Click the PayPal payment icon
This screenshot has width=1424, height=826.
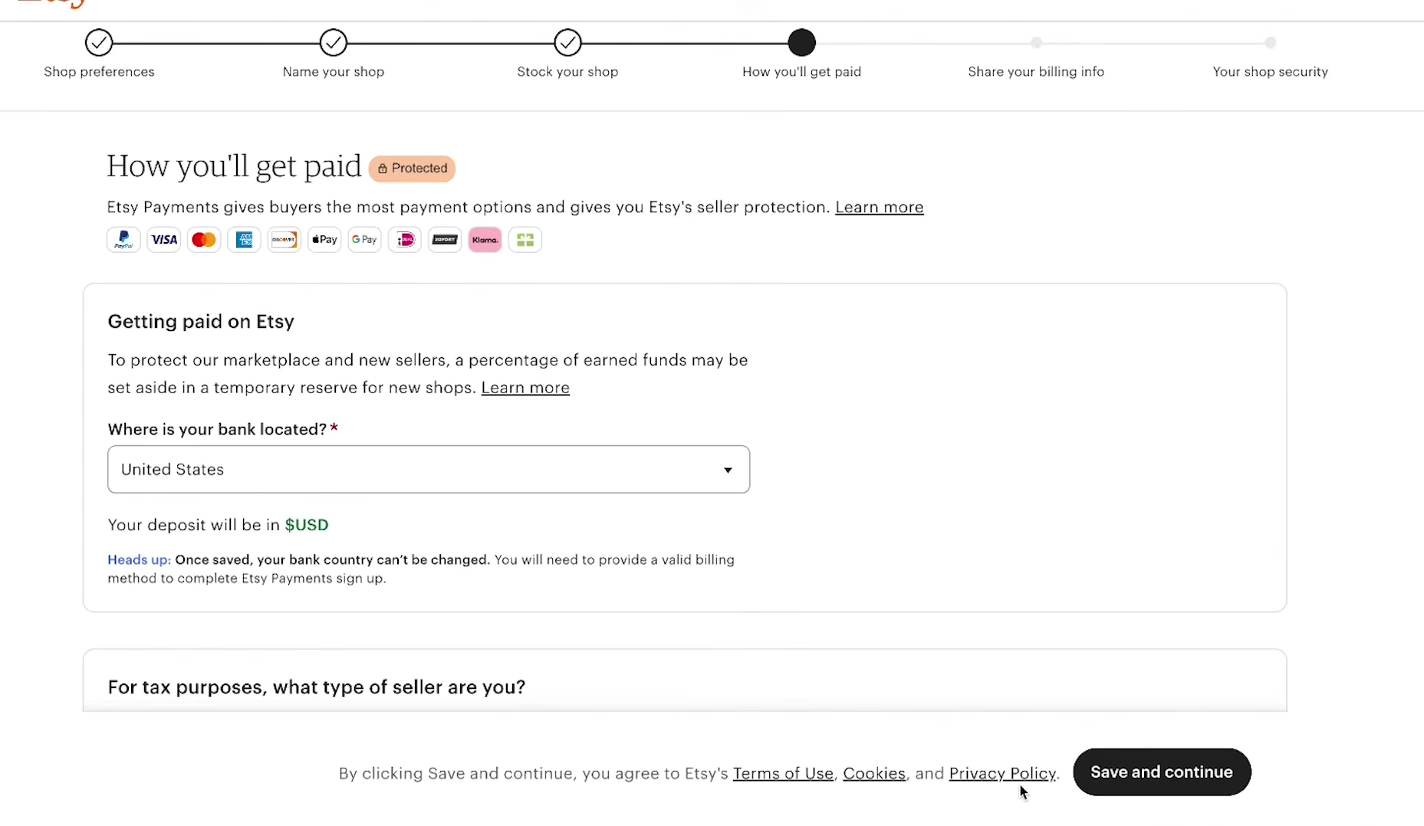coord(123,240)
